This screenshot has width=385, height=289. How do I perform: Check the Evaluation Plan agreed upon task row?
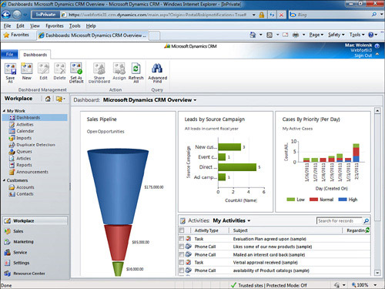[182, 239]
